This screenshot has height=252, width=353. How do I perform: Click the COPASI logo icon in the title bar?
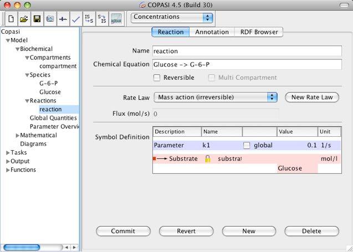(x=142, y=5)
